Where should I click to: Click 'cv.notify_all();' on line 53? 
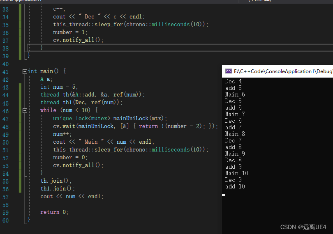(78, 165)
